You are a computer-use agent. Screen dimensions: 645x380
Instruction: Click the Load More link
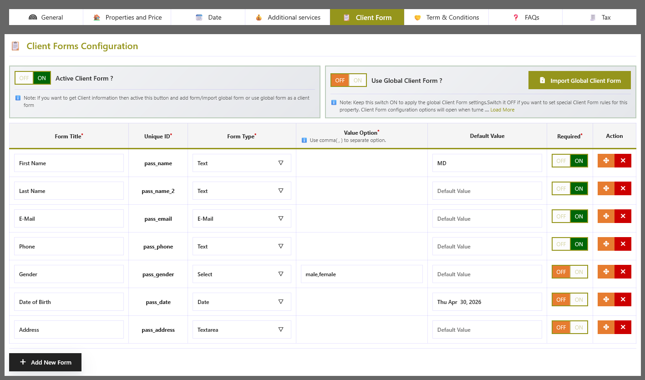click(x=502, y=110)
